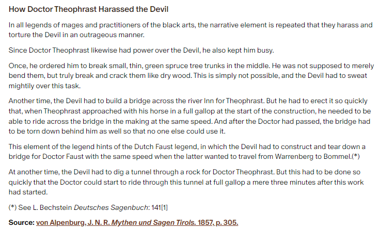Open the von Alpenburg Mythen und Sagen Tirols source link
Viewport: 380px width, 229px height.
(x=137, y=222)
